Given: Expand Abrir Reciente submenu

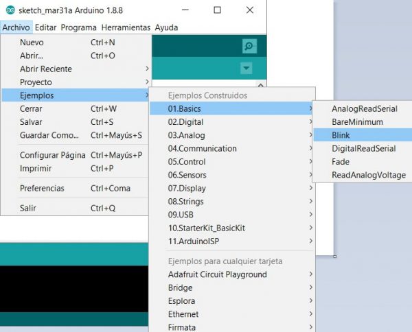Looking at the screenshot, I should 76,69.
